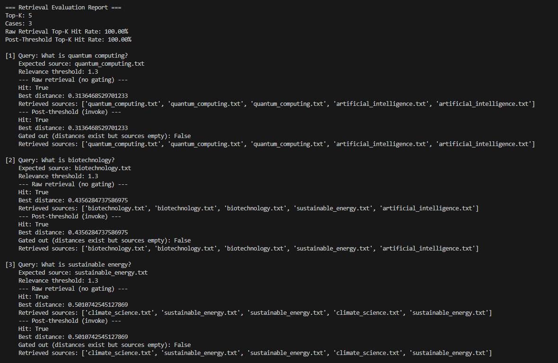
Task: Click Expected source: biotechnology.txt
Action: point(75,168)
